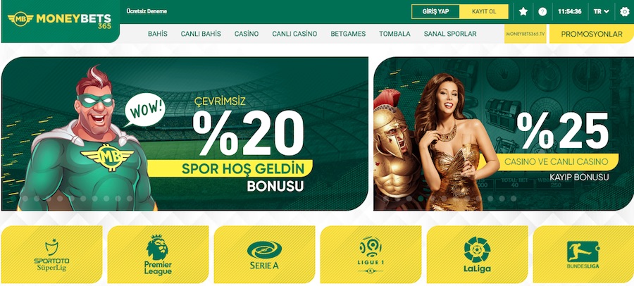
Task: Open the moneybets365.tv link
Action: coord(526,34)
